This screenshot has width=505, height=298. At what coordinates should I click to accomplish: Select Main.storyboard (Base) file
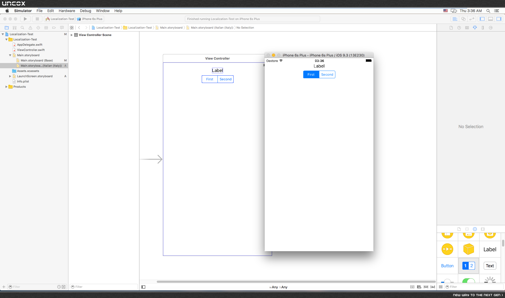point(37,60)
